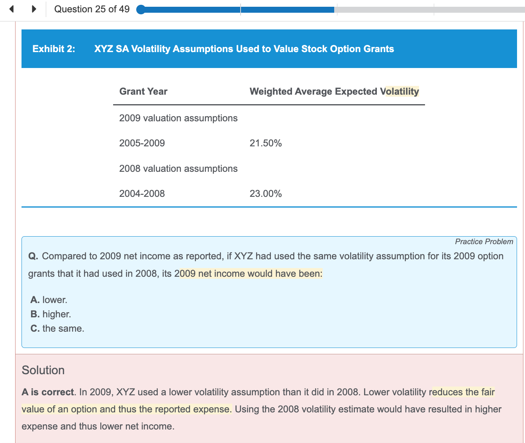
Task: Click the progress slider's round handle
Action: [141, 10]
